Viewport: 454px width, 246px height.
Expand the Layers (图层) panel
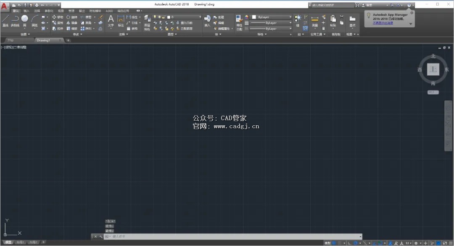tap(172, 34)
